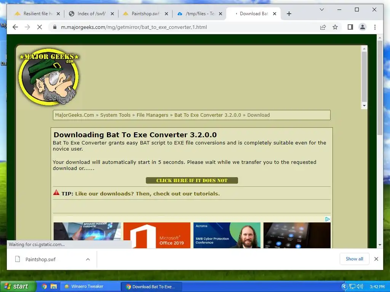This screenshot has height=292, width=390.
Task: Click the volume speaker tray icon
Action: coord(360,287)
